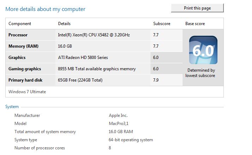
Task: Click the 7.9 hard disk subscore
Action: [x=156, y=80]
